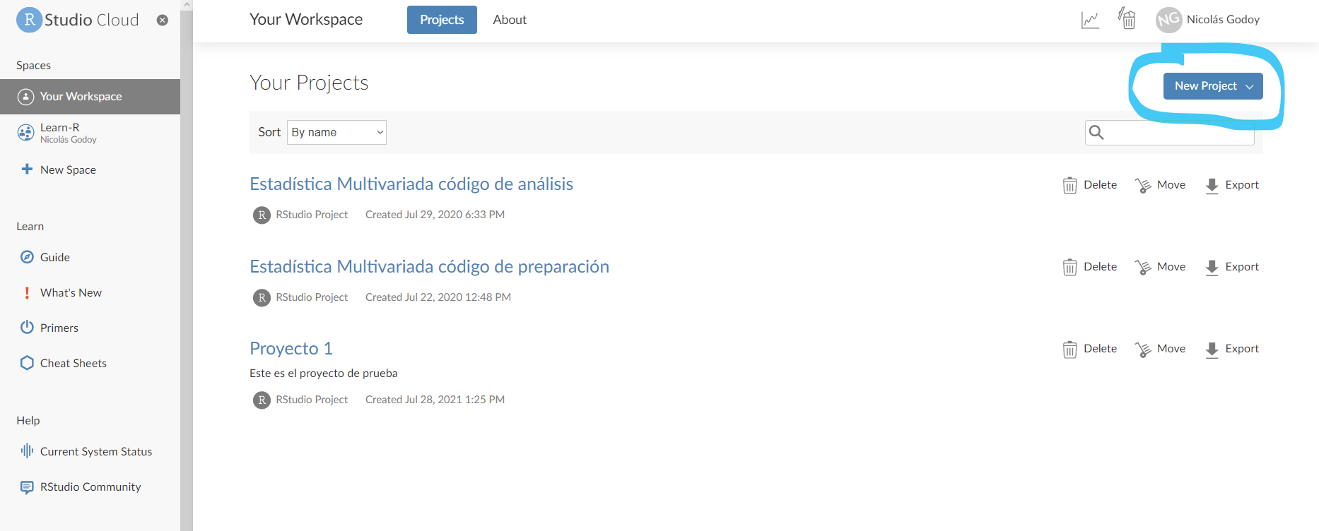Open the Primers learning section
This screenshot has height=531, width=1319.
59,328
